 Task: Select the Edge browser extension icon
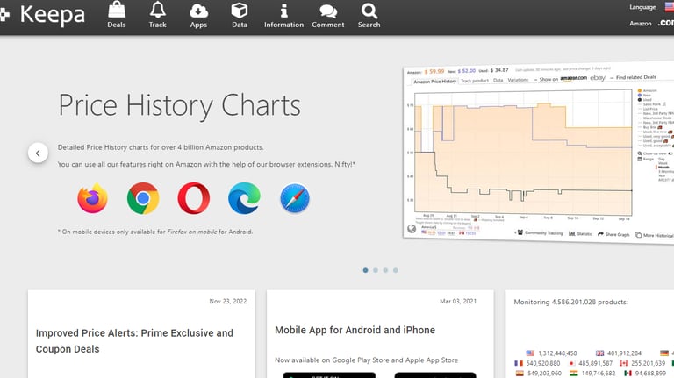pyautogui.click(x=244, y=198)
